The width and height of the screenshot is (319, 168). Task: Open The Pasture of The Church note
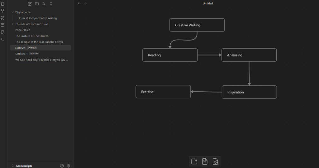tap(32, 36)
